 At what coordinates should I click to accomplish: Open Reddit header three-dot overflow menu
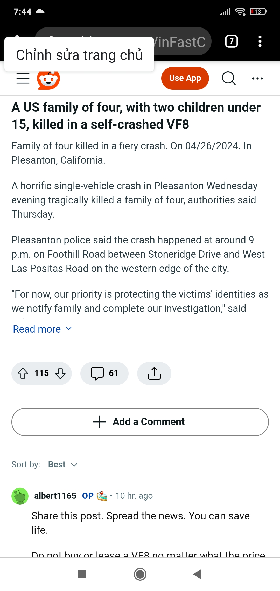click(x=257, y=78)
